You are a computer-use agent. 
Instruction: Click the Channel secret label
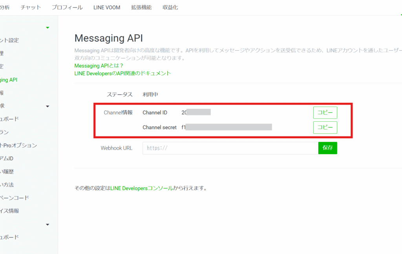[159, 127]
